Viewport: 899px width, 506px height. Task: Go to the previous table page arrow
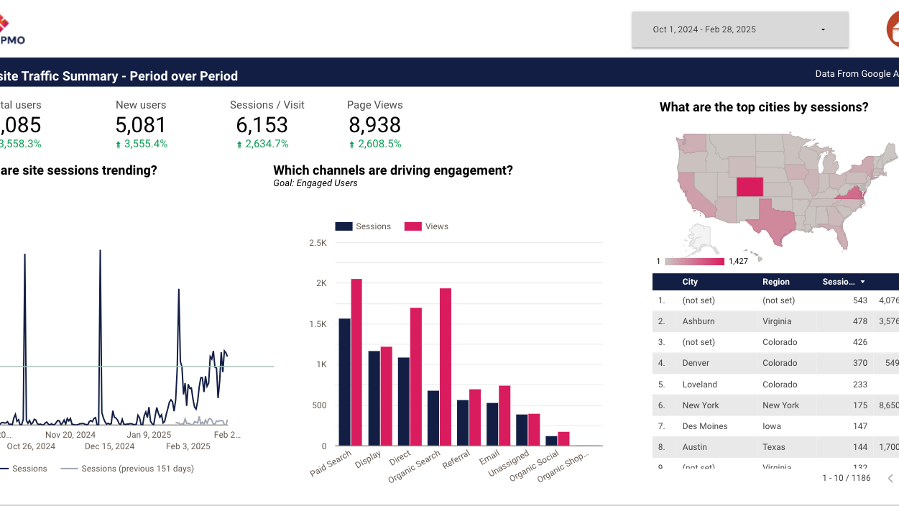pos(890,478)
